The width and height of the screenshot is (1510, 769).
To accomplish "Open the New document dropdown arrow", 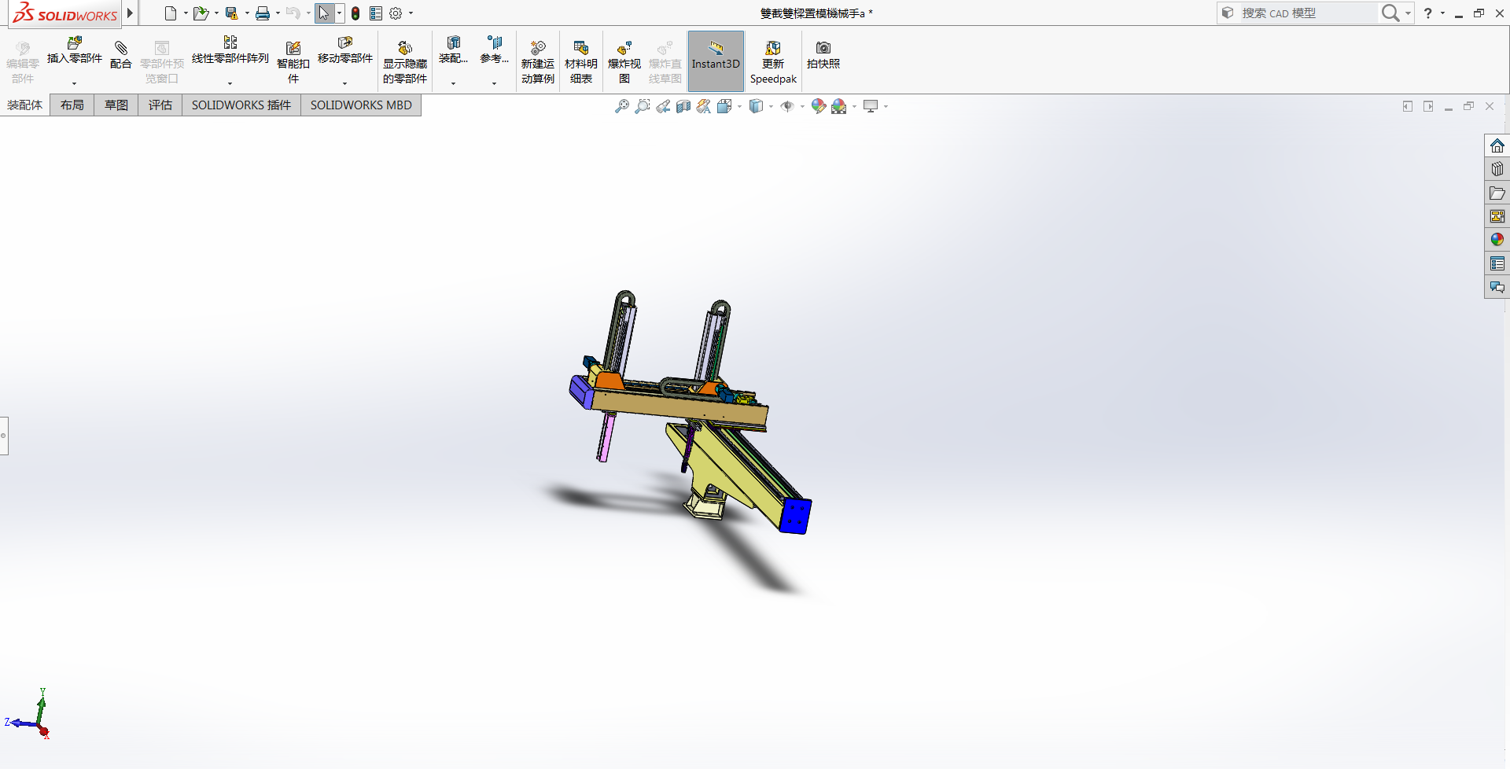I will 186,13.
